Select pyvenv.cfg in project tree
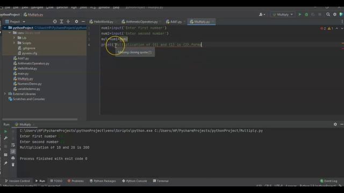344x193 pixels. click(x=29, y=53)
